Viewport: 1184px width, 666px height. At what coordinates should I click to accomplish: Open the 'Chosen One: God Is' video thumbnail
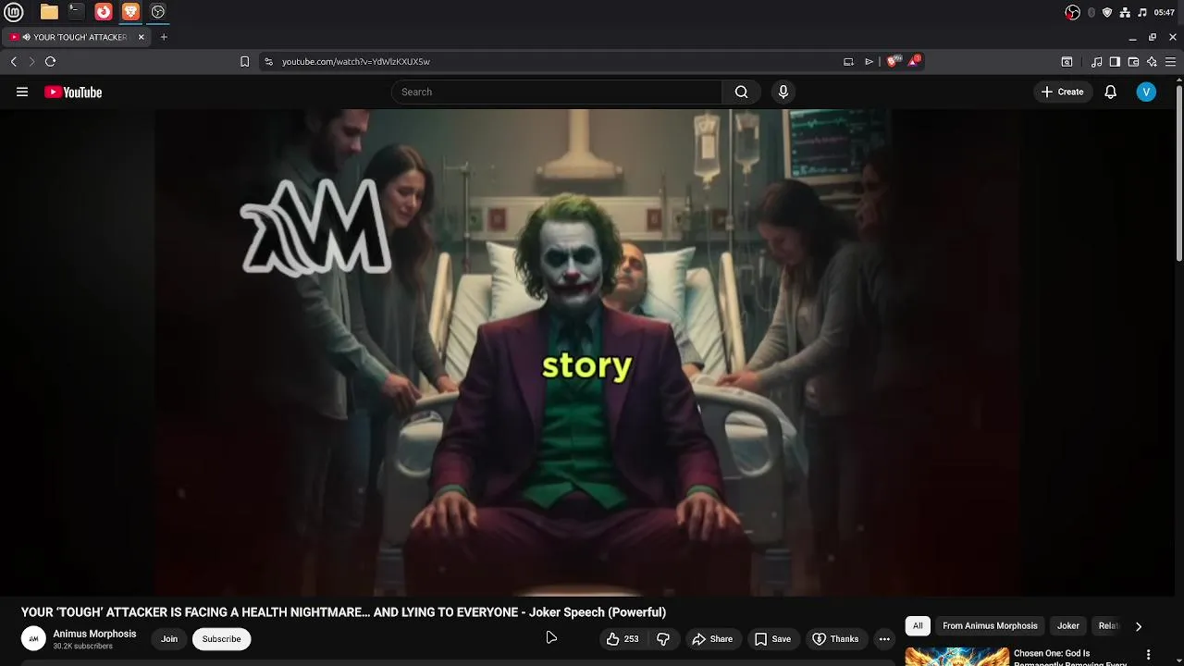956,656
